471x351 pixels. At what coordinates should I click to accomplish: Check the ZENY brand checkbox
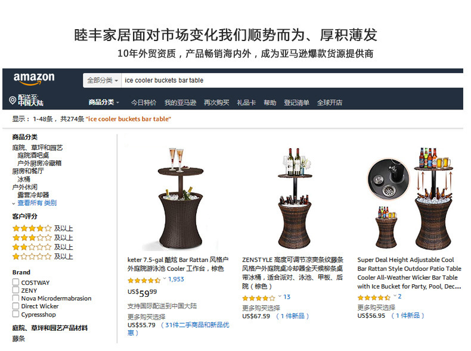(16, 290)
